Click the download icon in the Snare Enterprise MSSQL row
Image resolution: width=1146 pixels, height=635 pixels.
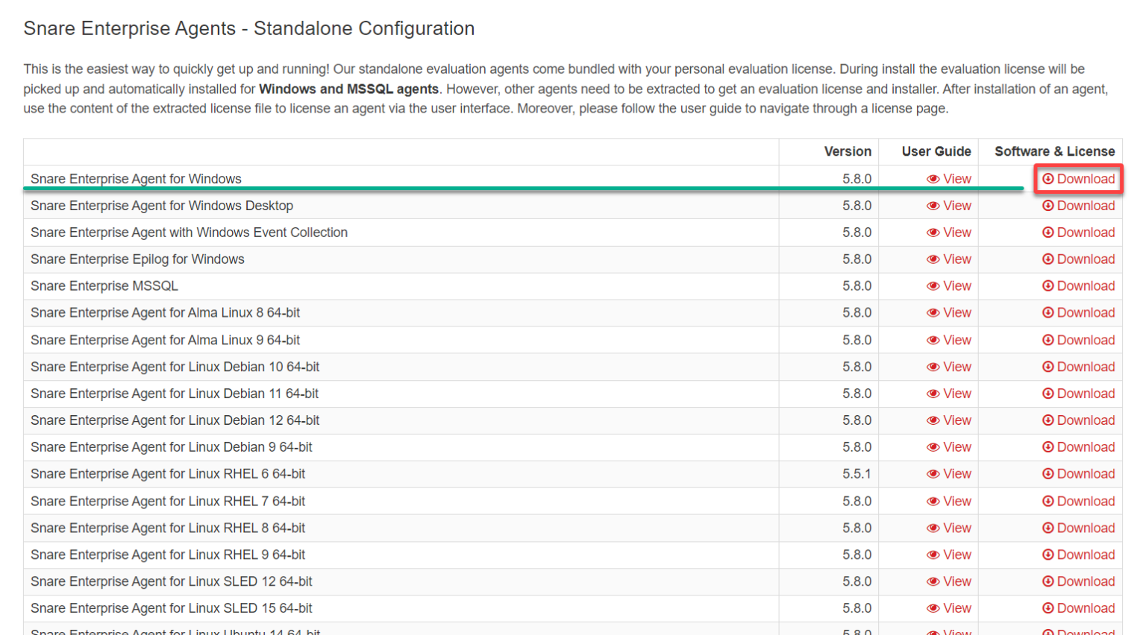1048,286
